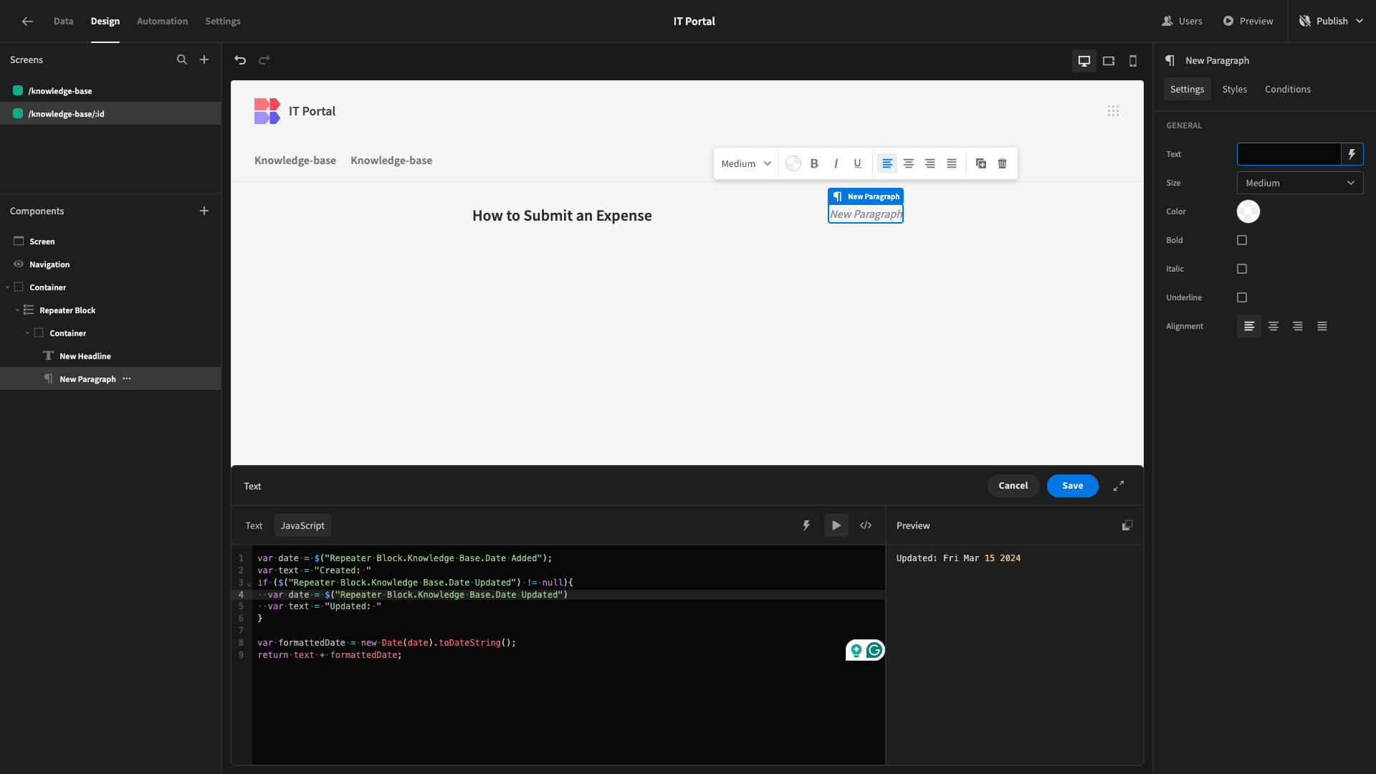Run the JavaScript with play button
This screenshot has height=774, width=1376.
(836, 525)
